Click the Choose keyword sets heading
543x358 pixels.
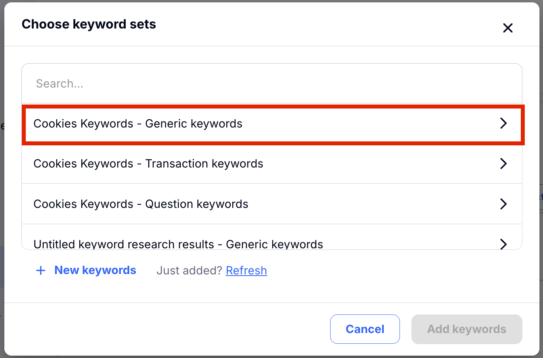tap(89, 24)
